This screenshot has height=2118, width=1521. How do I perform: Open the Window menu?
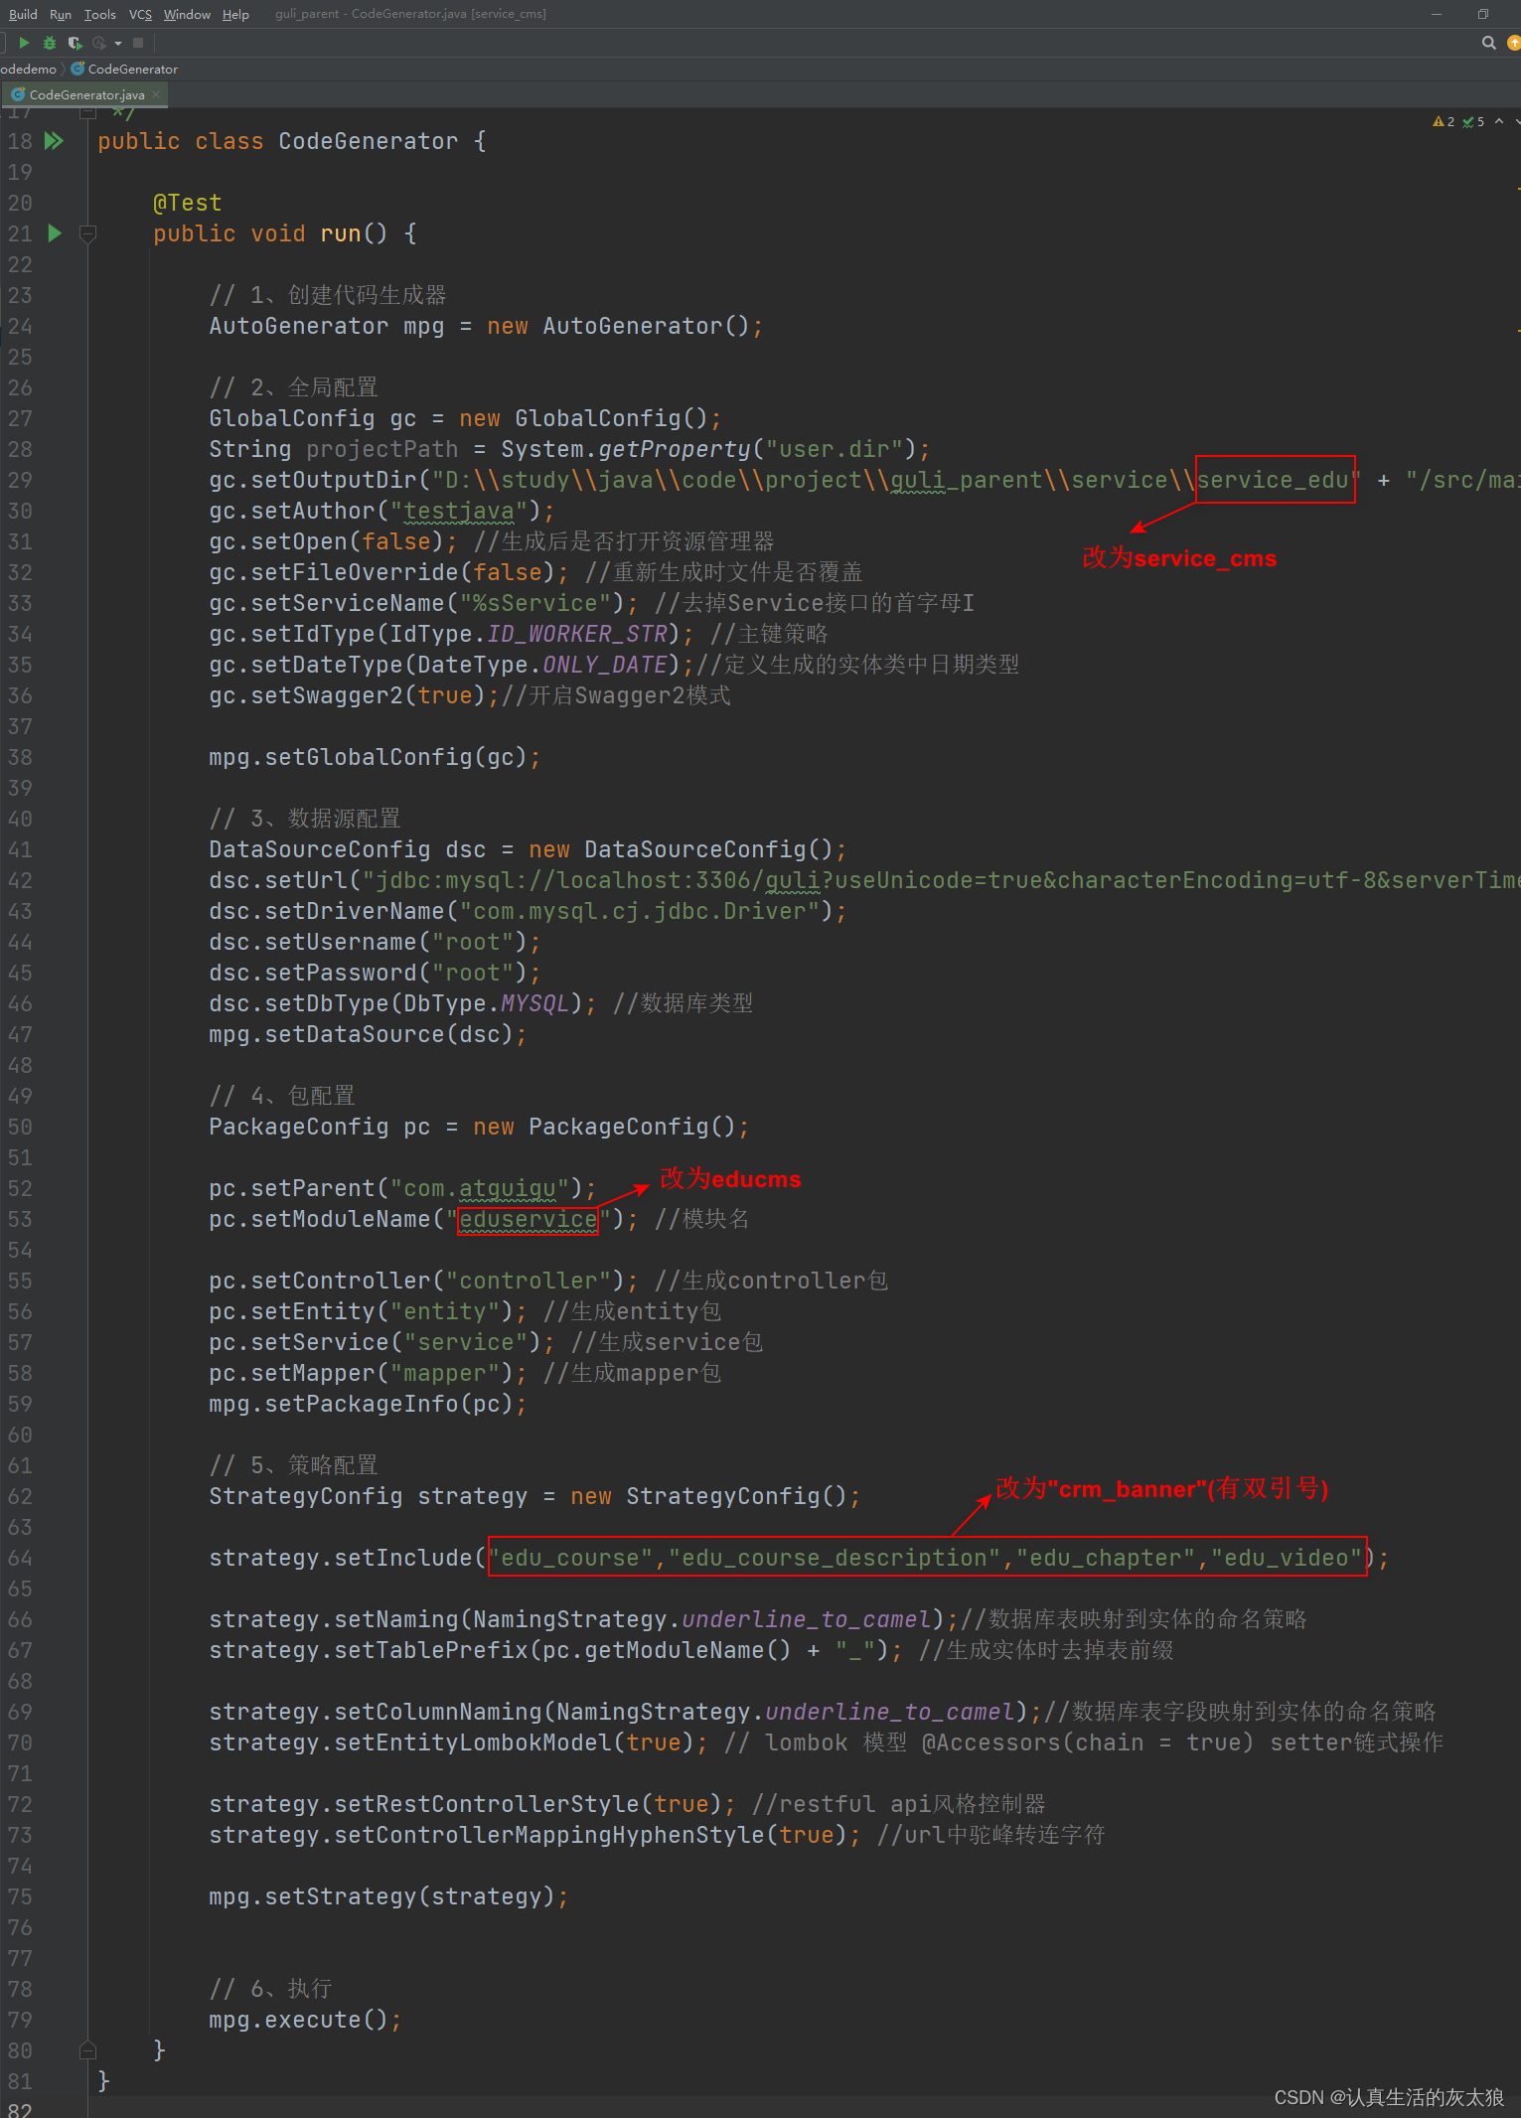tap(187, 14)
